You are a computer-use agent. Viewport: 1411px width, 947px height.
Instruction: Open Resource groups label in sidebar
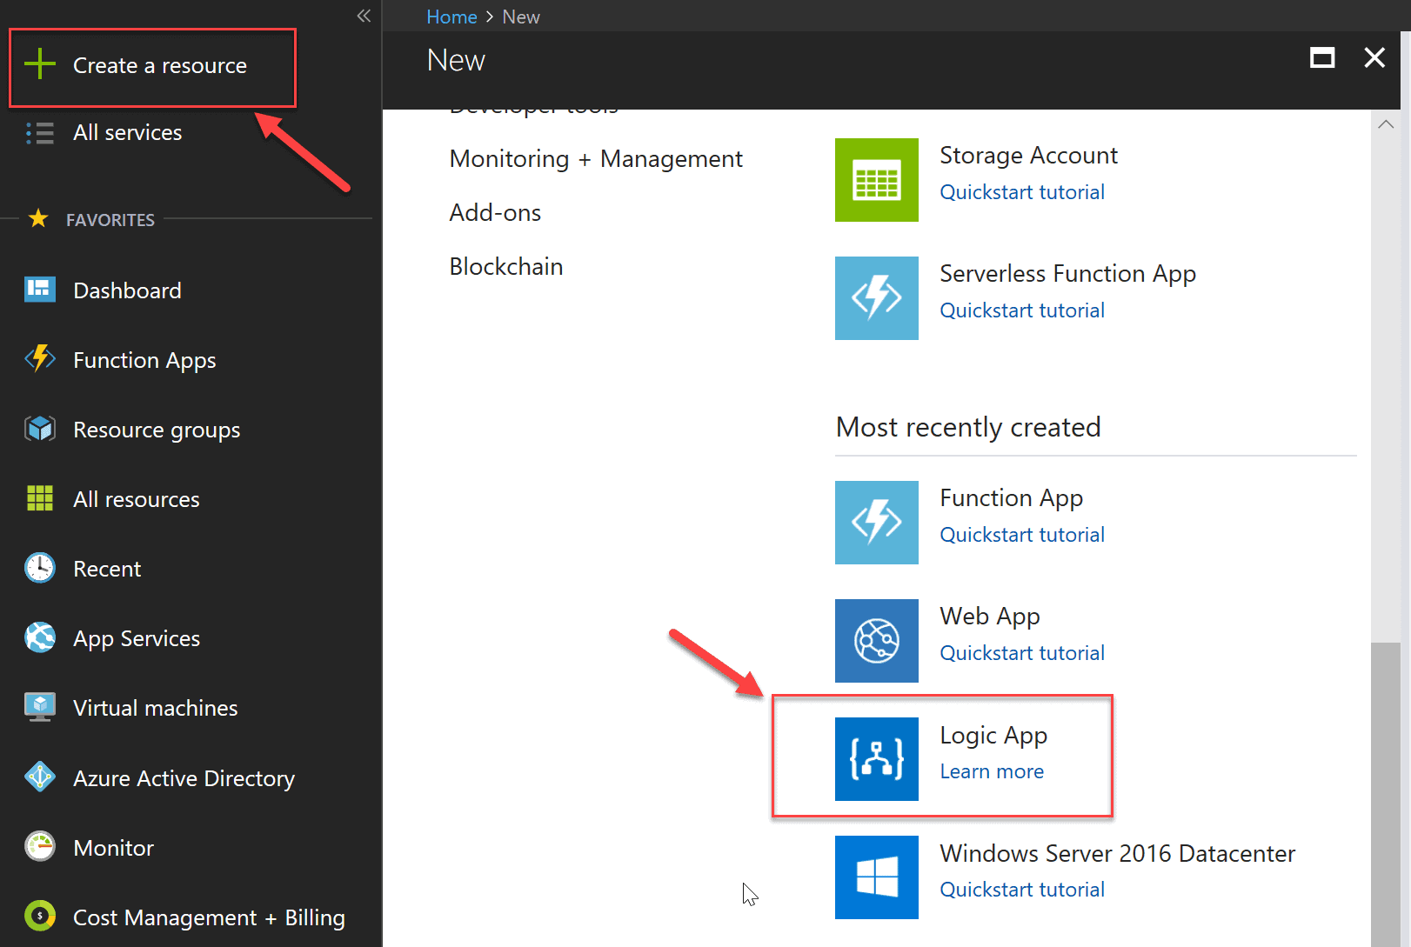(x=157, y=430)
